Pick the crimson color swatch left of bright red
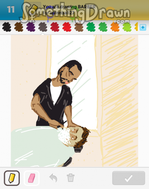This screenshot has width=149, height=189. tap(55, 27)
